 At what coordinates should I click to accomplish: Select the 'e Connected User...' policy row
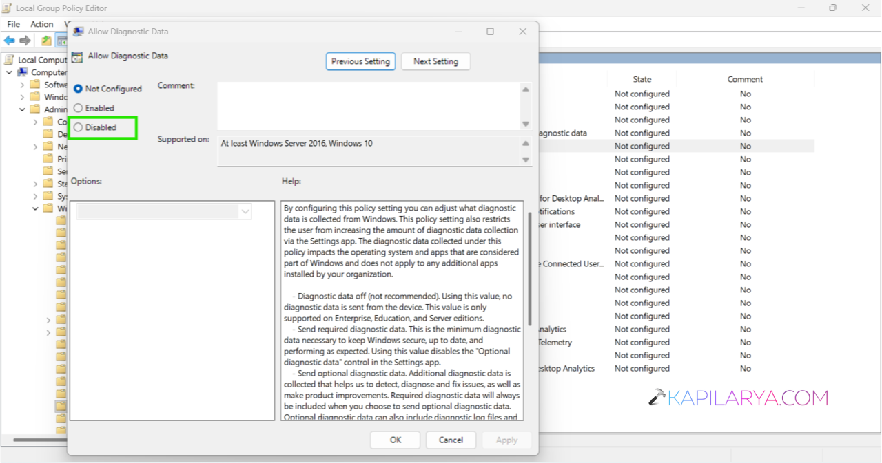click(675, 263)
